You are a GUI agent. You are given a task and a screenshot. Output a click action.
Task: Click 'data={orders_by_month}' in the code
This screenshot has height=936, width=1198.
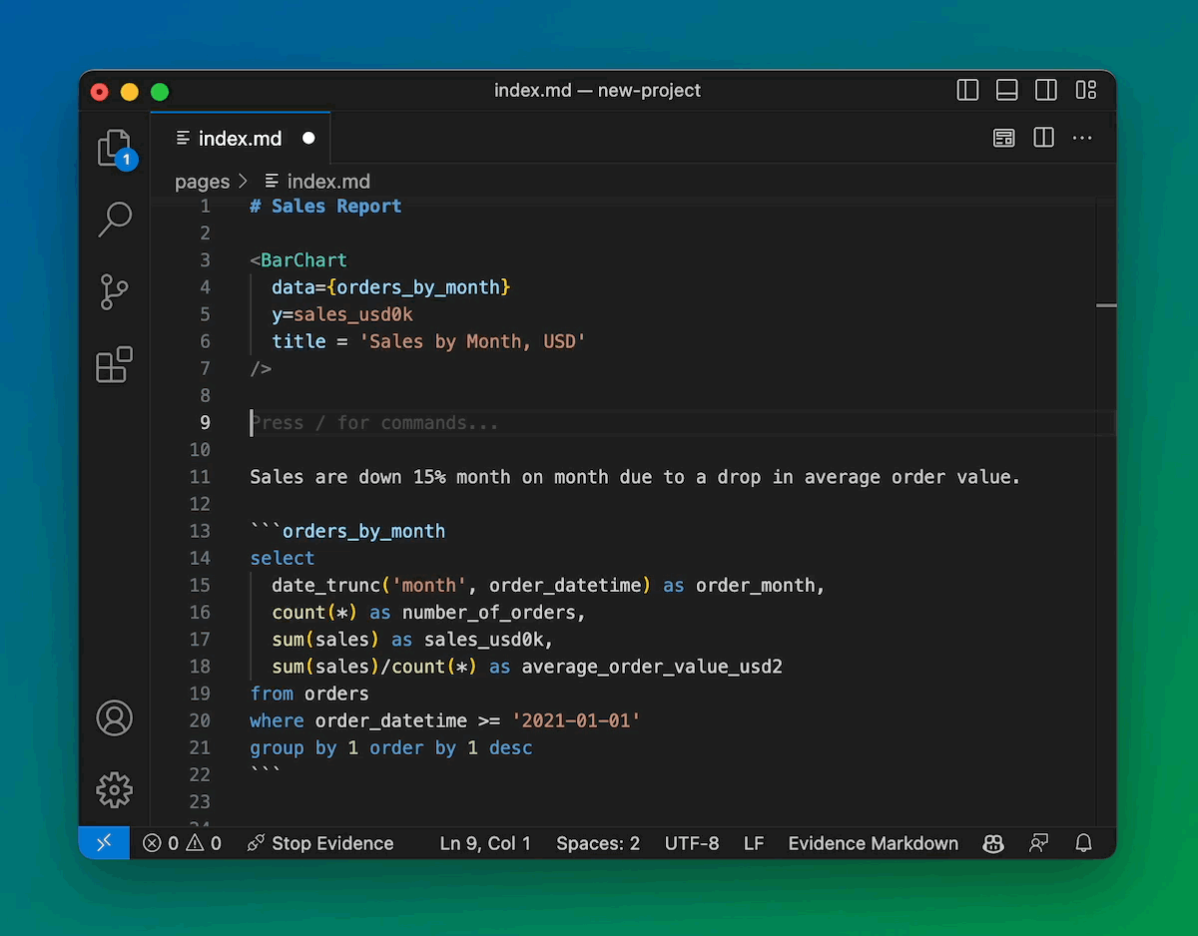pos(391,287)
